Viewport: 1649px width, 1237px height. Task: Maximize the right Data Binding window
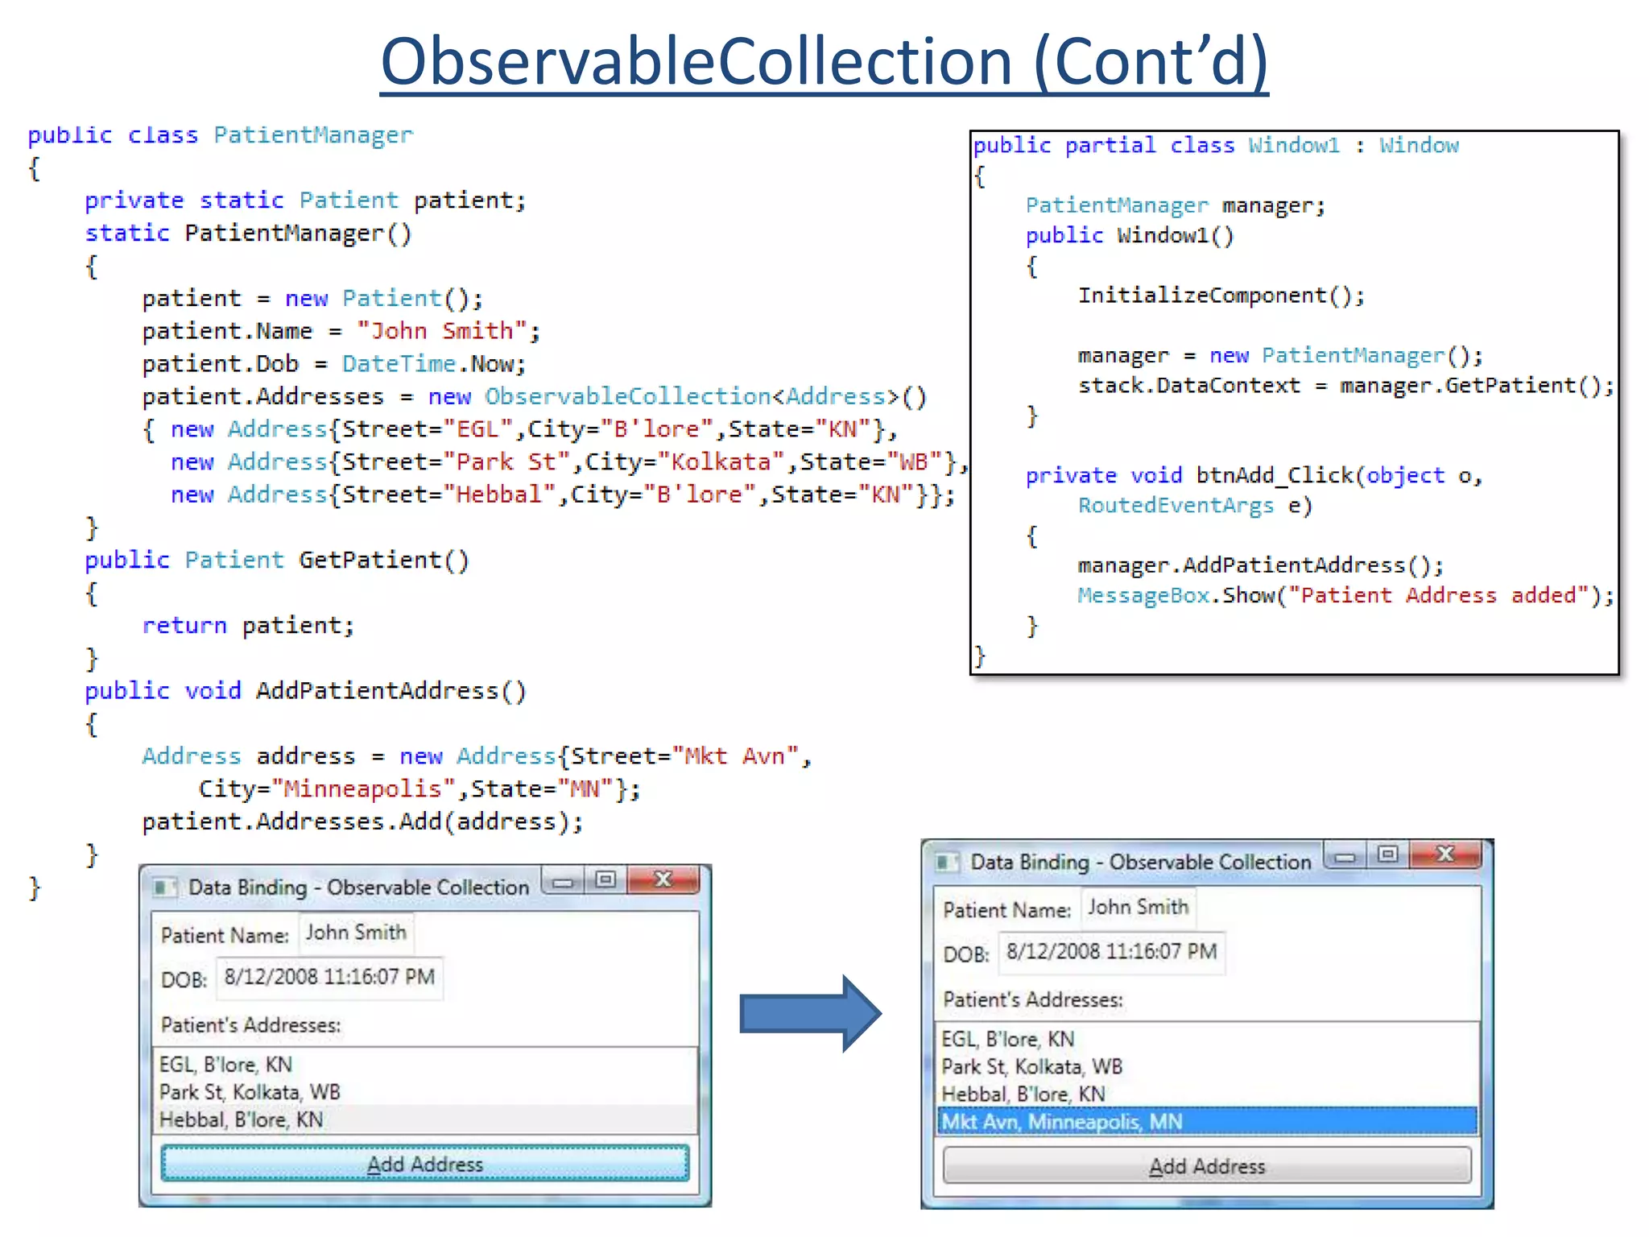pos(1387,854)
